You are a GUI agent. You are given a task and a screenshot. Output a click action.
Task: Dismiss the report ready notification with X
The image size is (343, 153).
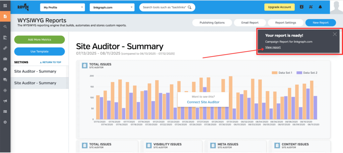(335, 34)
